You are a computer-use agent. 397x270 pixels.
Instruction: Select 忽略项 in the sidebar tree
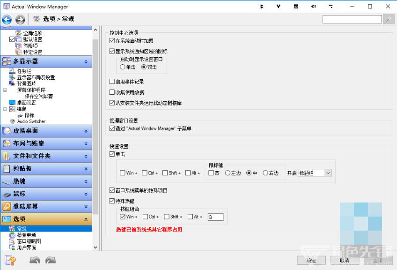point(30,46)
